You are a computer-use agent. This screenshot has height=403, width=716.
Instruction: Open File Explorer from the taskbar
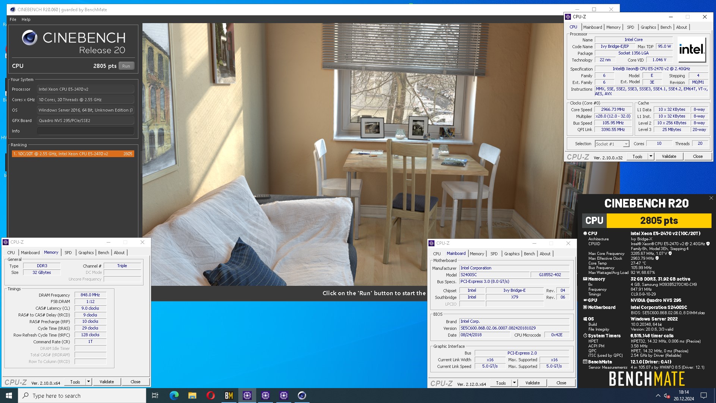click(192, 396)
